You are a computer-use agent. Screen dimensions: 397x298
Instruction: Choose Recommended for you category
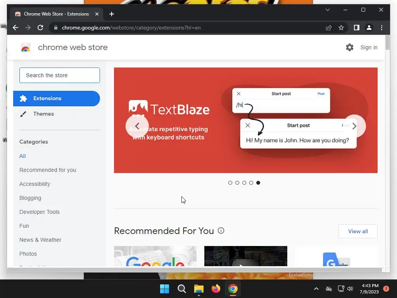[x=48, y=170]
